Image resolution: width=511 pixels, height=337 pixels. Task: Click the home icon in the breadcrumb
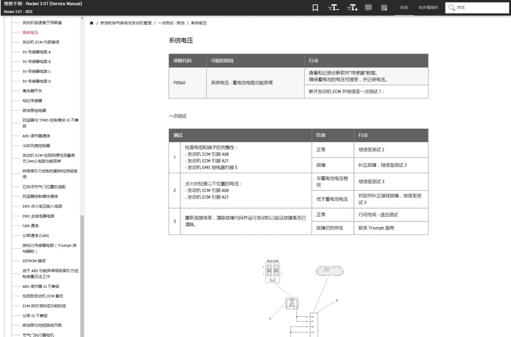(92, 23)
